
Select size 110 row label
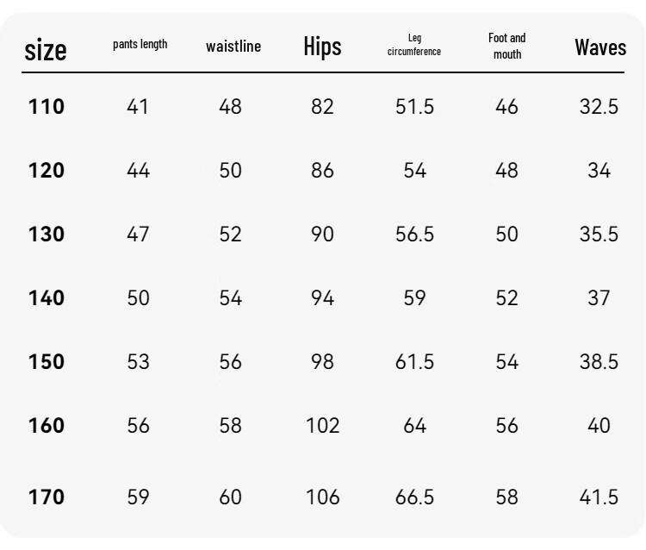click(47, 107)
